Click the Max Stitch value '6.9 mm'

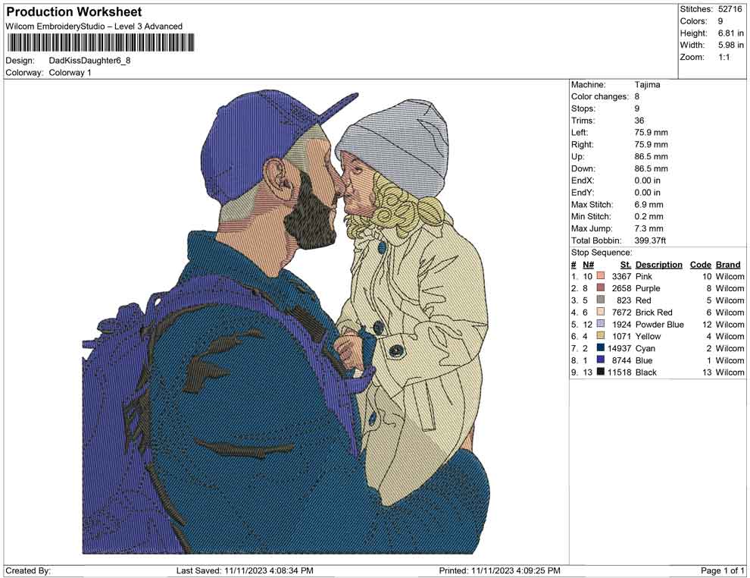[x=649, y=205]
